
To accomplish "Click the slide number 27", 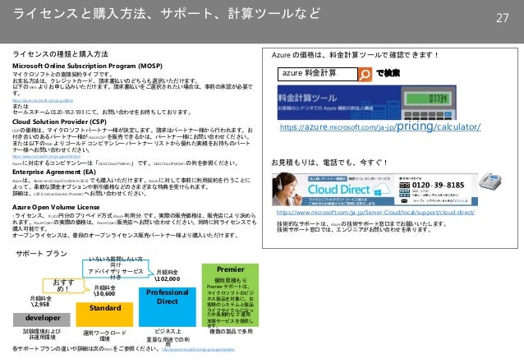I will 502,18.
